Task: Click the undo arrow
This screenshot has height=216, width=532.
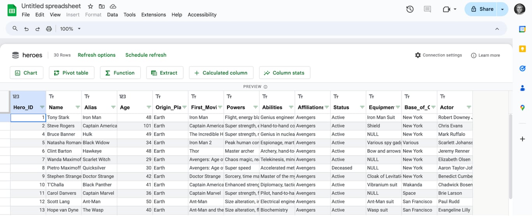Action: [26, 29]
